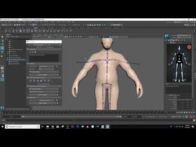Toggle select-by-component-type mode on the status line
The width and height of the screenshot is (196, 147).
36,25
